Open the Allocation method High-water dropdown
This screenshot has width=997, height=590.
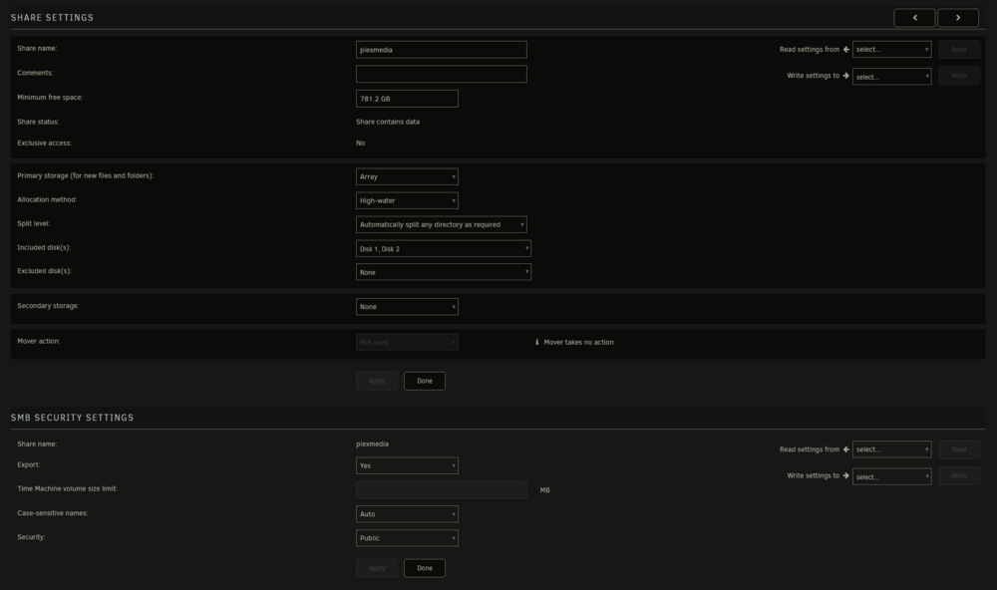[x=407, y=201]
